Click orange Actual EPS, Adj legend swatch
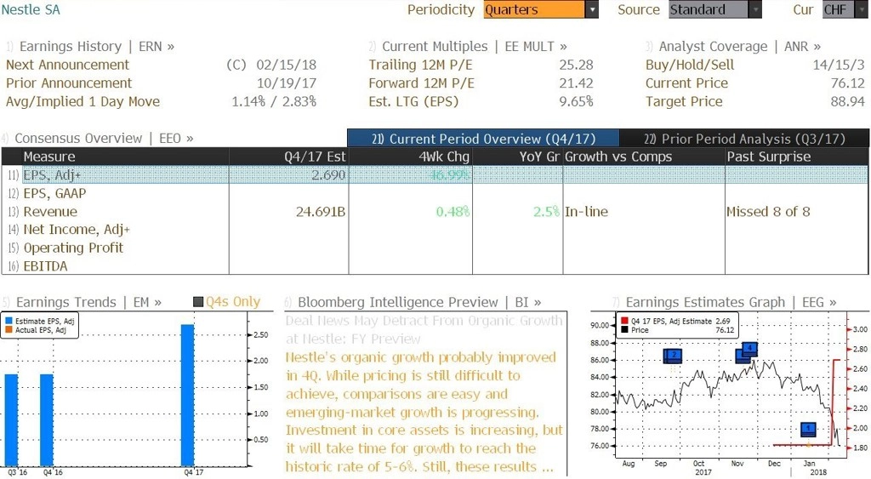Screen dimensions: 871x479 pyautogui.click(x=9, y=330)
